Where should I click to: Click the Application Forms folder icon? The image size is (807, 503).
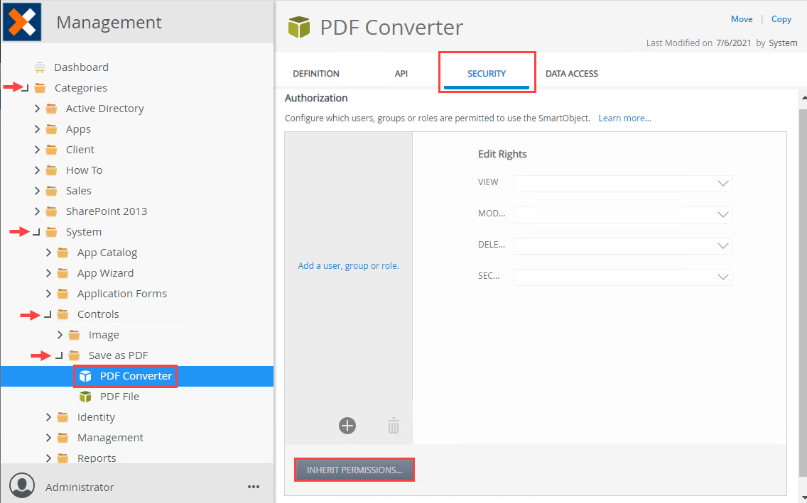(63, 294)
